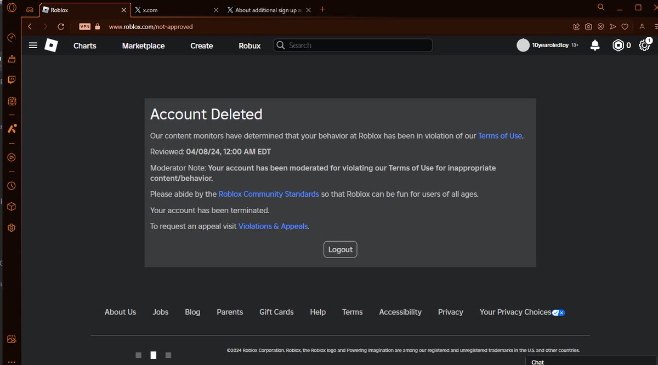This screenshot has height=365, width=658.
Task: Open Create in Roblox navigation
Action: tap(202, 46)
